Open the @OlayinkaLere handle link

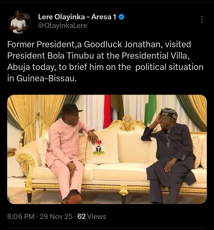click(62, 26)
